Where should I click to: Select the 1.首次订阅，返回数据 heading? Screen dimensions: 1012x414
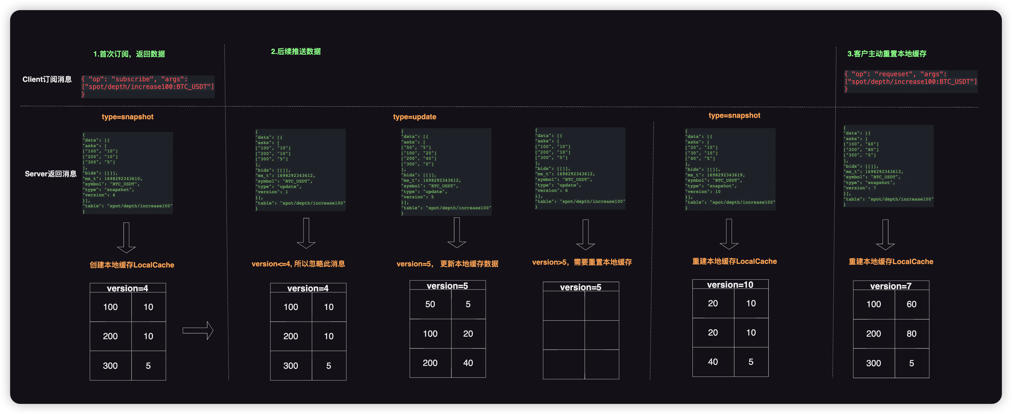(x=129, y=54)
